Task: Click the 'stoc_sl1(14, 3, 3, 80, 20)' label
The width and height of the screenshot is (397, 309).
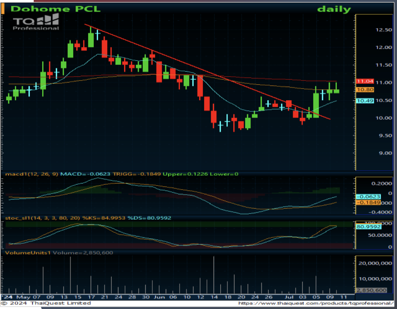Action: [43, 218]
